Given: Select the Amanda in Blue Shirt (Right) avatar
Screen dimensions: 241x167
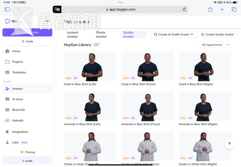Looking at the screenshot, I should 205,106.
